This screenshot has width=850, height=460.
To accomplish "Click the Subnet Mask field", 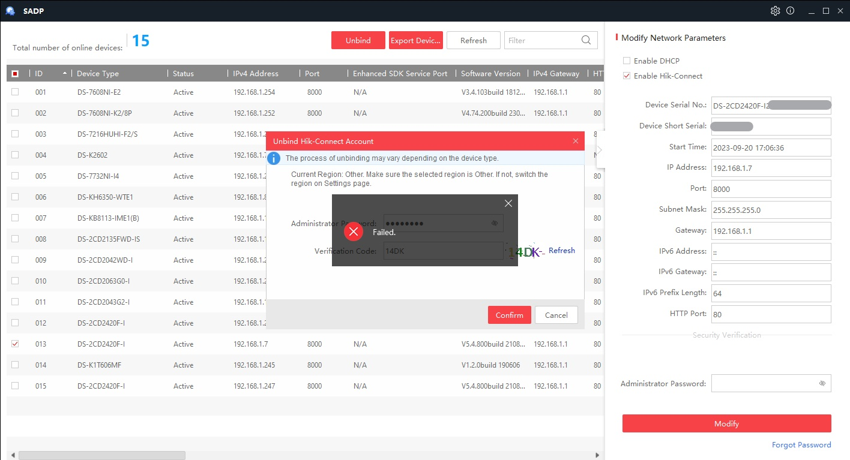I will tap(771, 210).
